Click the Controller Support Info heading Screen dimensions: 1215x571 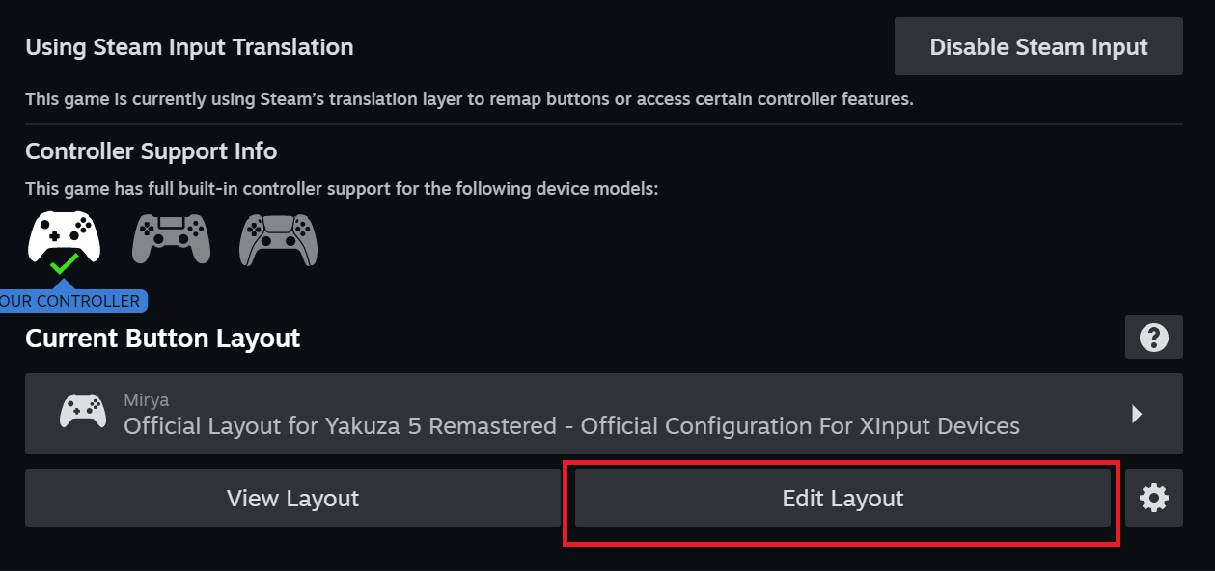151,151
